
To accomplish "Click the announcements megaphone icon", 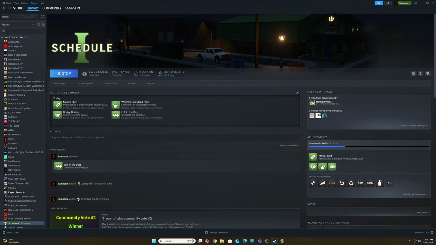I will (x=379, y=3).
